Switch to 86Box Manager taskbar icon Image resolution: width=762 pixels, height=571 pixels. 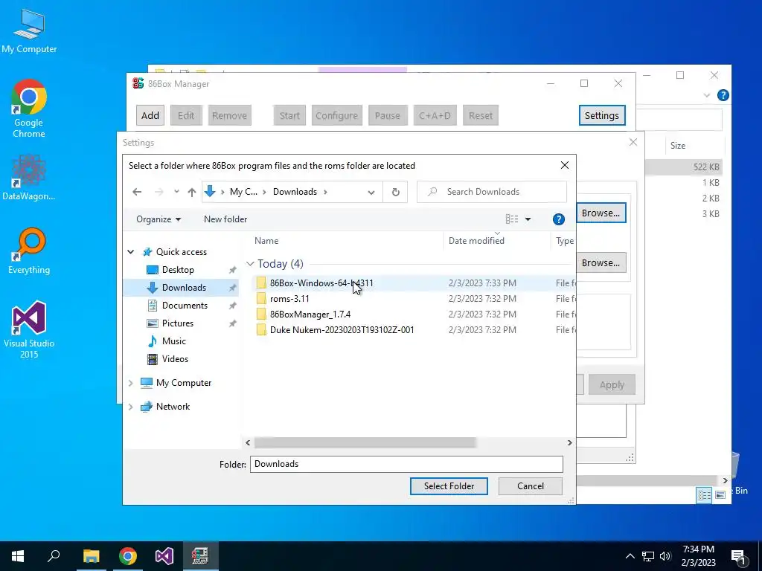pyautogui.click(x=200, y=556)
